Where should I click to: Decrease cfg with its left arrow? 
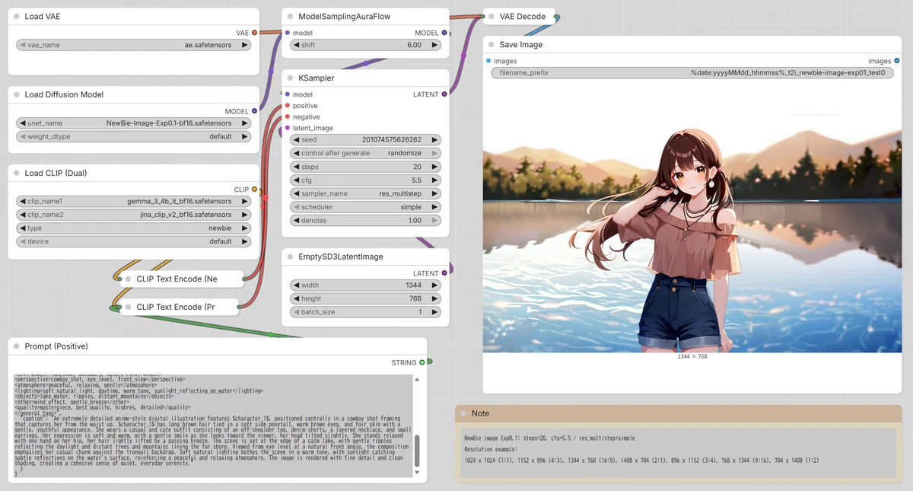pyautogui.click(x=296, y=180)
